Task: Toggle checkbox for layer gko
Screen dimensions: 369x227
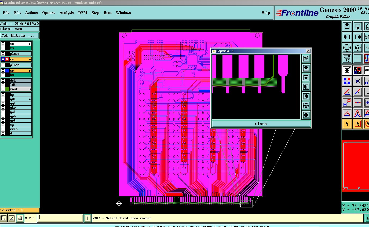Action: 3,108
